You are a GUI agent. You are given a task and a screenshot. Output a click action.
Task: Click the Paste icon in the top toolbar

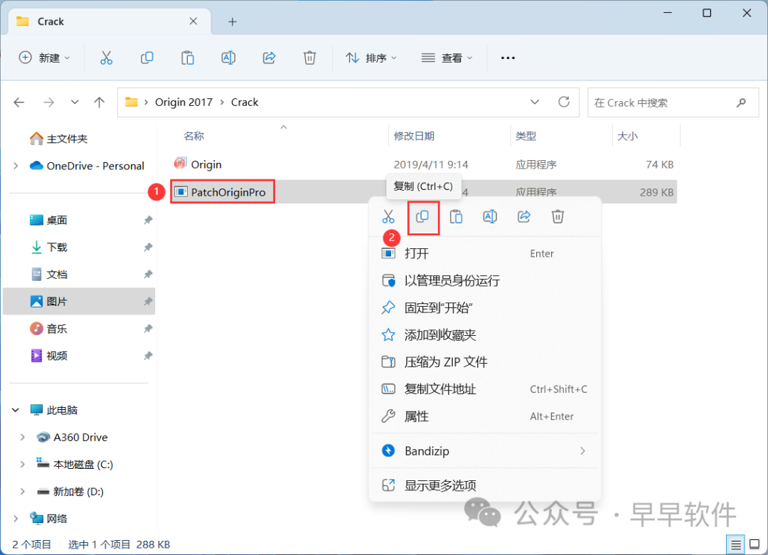pos(188,58)
